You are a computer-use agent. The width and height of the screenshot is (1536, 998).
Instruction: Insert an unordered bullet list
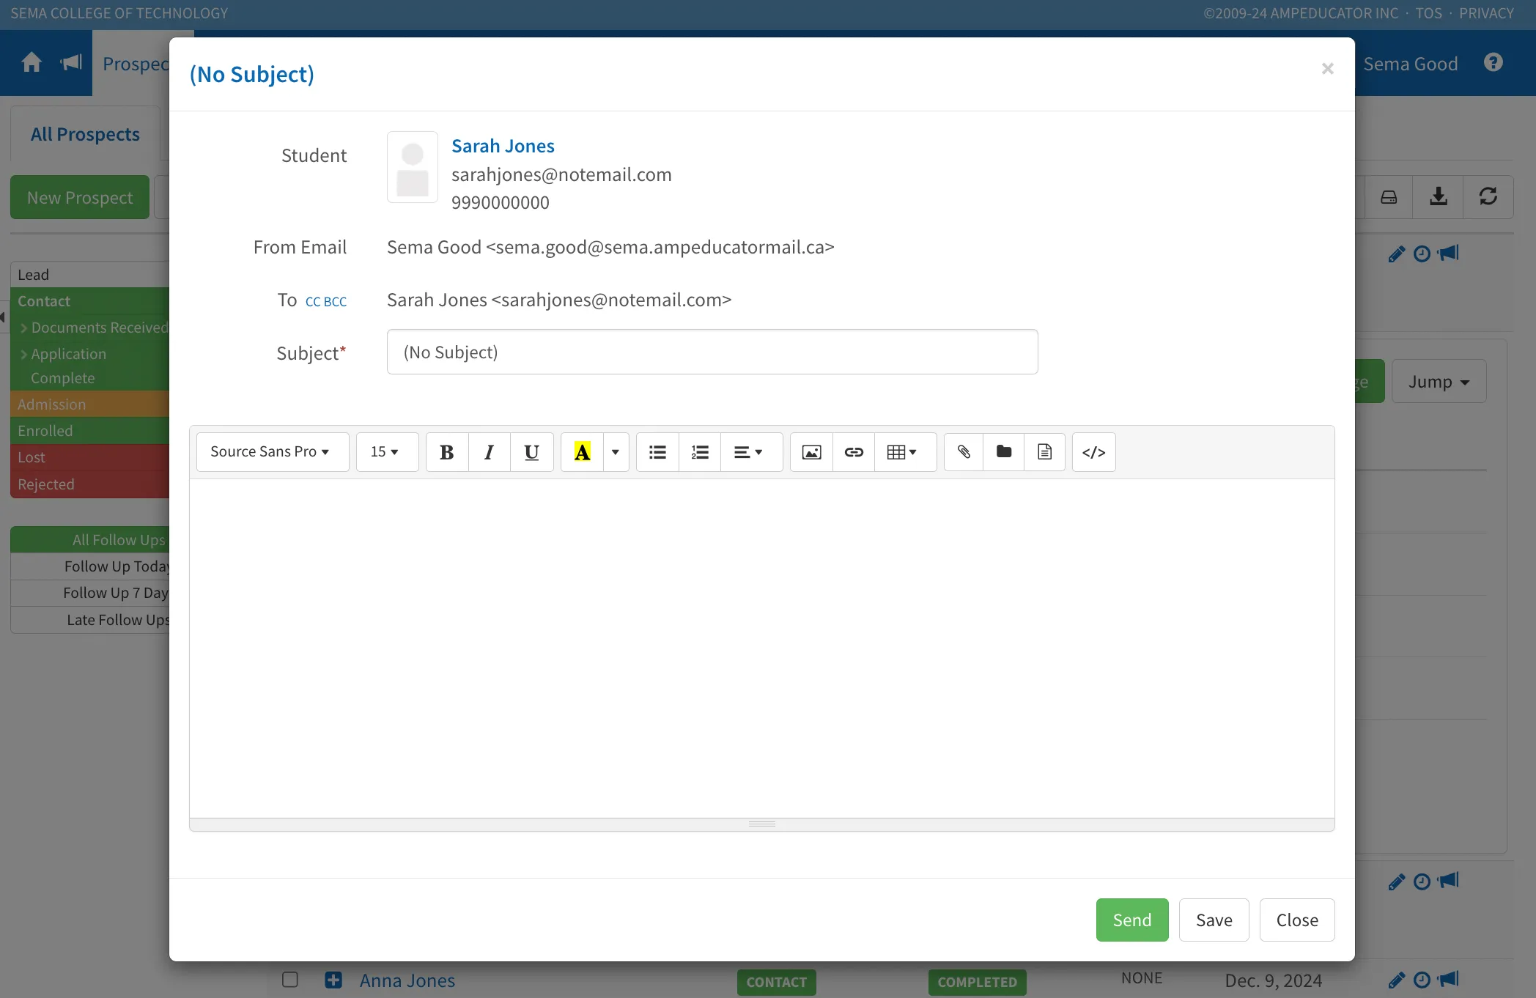click(x=657, y=452)
